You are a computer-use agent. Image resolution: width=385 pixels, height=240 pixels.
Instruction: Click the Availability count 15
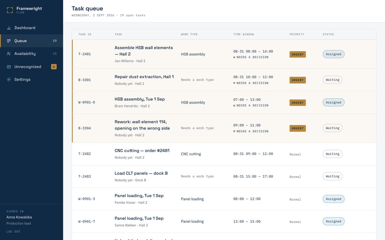click(x=55, y=54)
